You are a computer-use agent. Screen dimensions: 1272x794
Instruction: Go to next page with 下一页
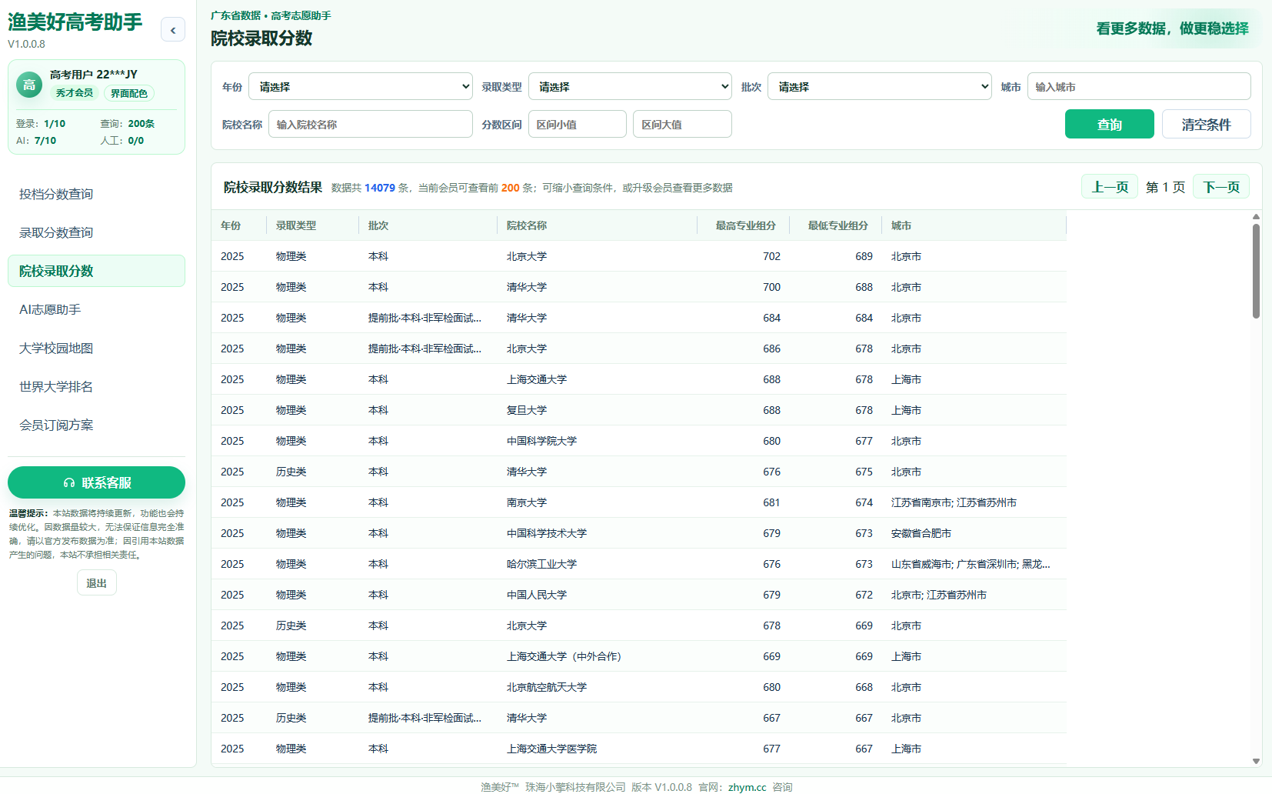pos(1221,187)
